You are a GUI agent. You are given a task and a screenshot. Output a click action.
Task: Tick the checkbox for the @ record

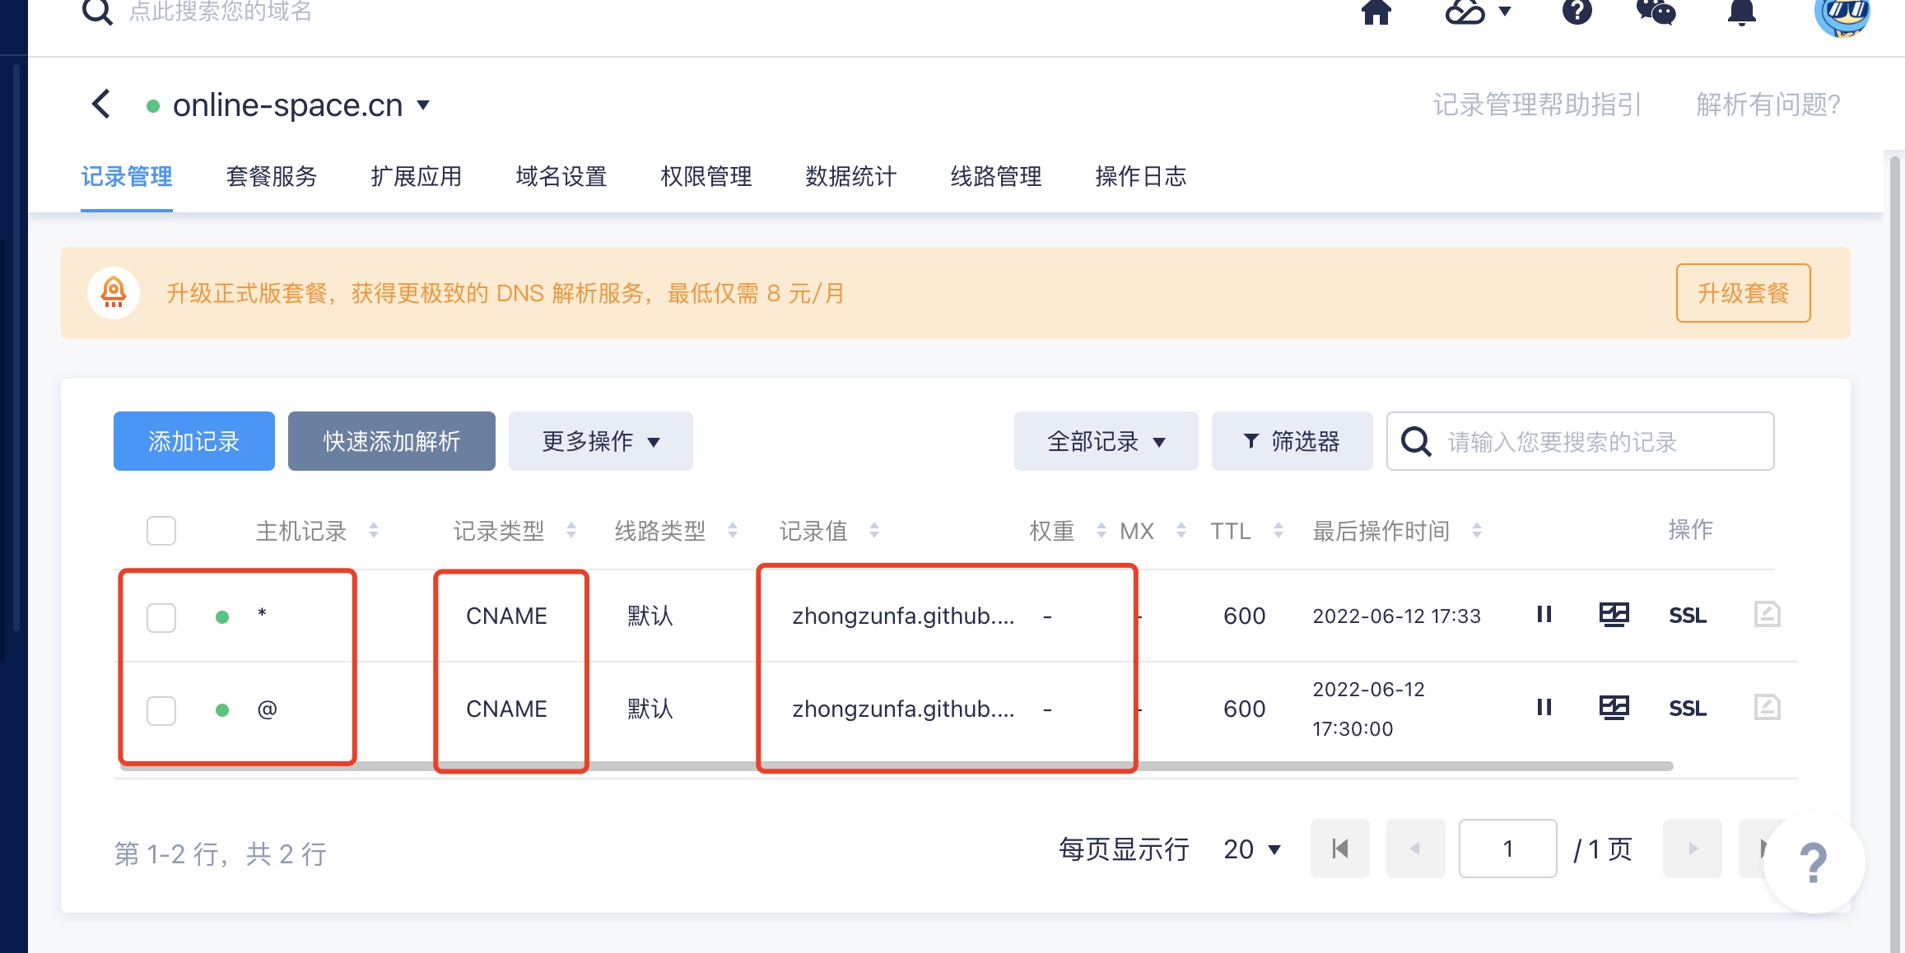click(x=161, y=710)
